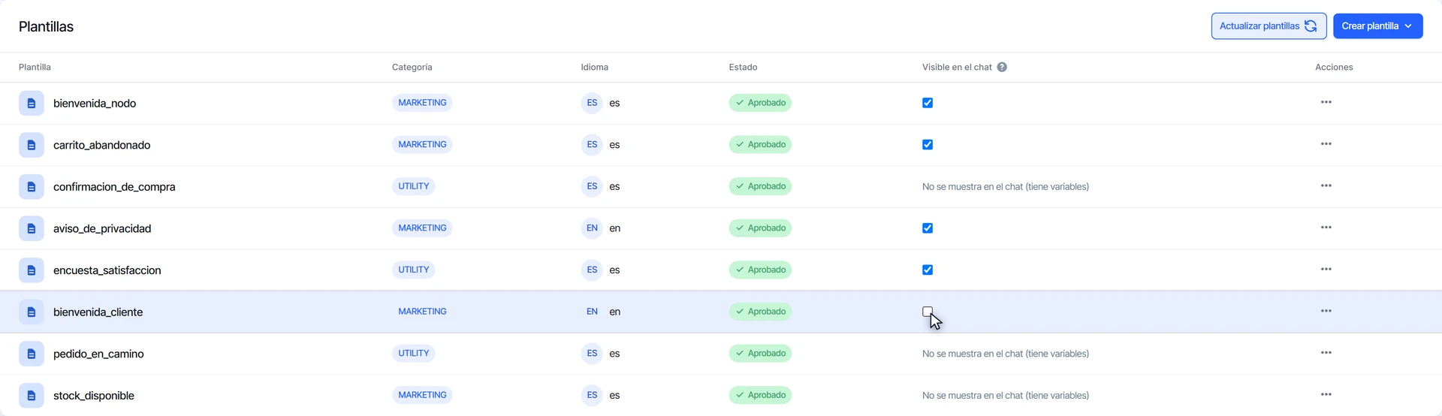Image resolution: width=1442 pixels, height=416 pixels.
Task: Click EN language badge for aviso_de_privacidad
Action: [592, 228]
